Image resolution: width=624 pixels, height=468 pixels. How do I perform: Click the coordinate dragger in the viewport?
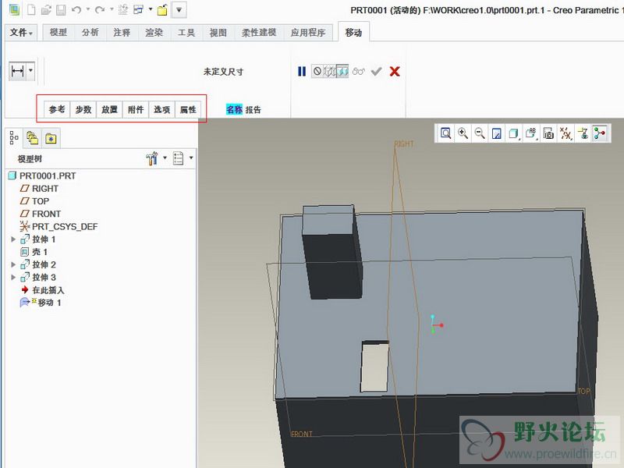[436, 324]
